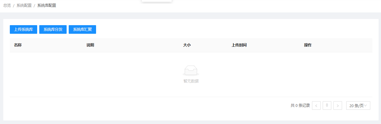
Task: Go to 总览 in the breadcrumb
Action: pos(7,6)
